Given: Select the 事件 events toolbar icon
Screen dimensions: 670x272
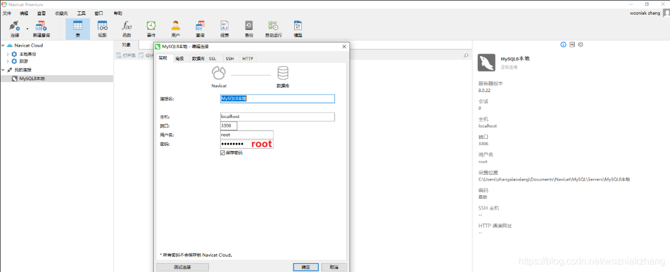Looking at the screenshot, I should point(152,28).
